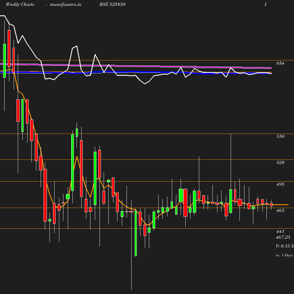Click the 520 price level label
This screenshot has width=294, height=294.
(280, 162)
